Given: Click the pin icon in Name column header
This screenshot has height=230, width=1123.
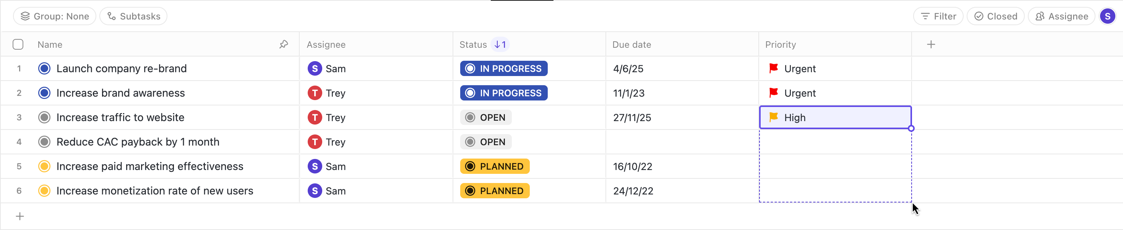Looking at the screenshot, I should 284,44.
